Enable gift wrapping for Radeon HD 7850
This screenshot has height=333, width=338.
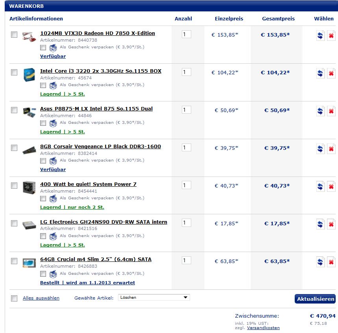[x=43, y=48]
